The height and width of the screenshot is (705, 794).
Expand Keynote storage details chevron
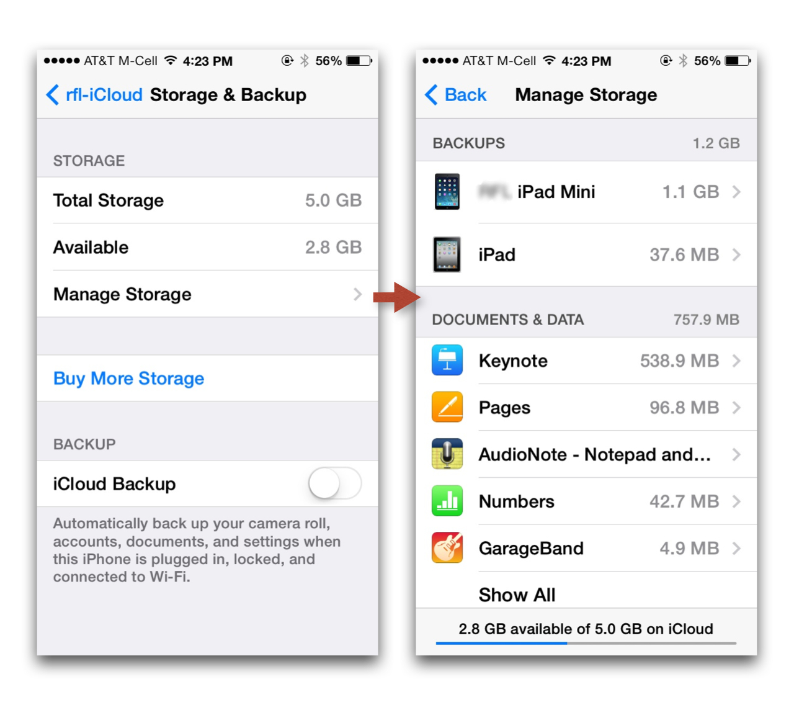(x=736, y=361)
